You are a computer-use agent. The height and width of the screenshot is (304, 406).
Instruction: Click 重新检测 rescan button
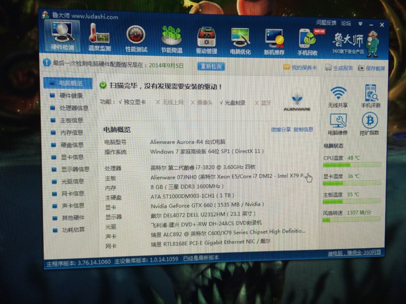coord(211,66)
